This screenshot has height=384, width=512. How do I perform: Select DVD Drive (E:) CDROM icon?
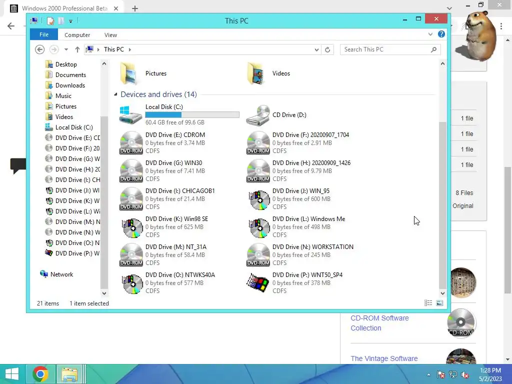[x=131, y=142]
